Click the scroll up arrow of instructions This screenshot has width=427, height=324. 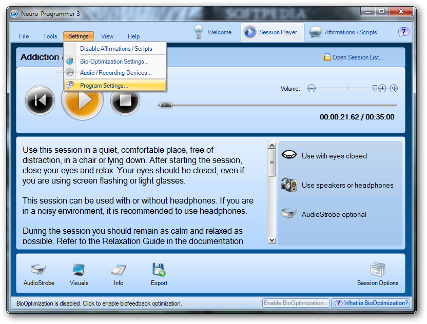coord(271,145)
